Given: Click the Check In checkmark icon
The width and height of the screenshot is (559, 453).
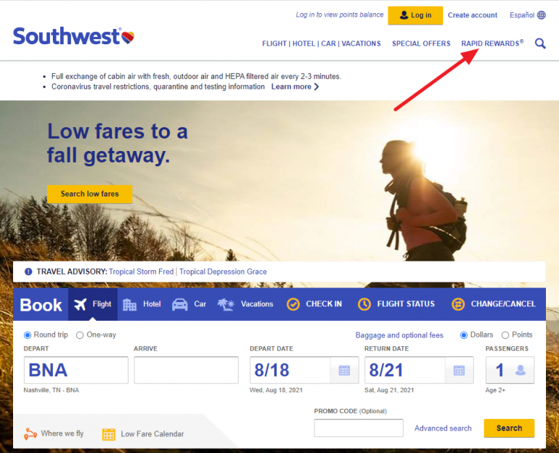Looking at the screenshot, I should 293,304.
